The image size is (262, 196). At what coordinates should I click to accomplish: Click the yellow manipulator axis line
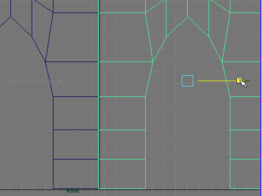(x=217, y=81)
